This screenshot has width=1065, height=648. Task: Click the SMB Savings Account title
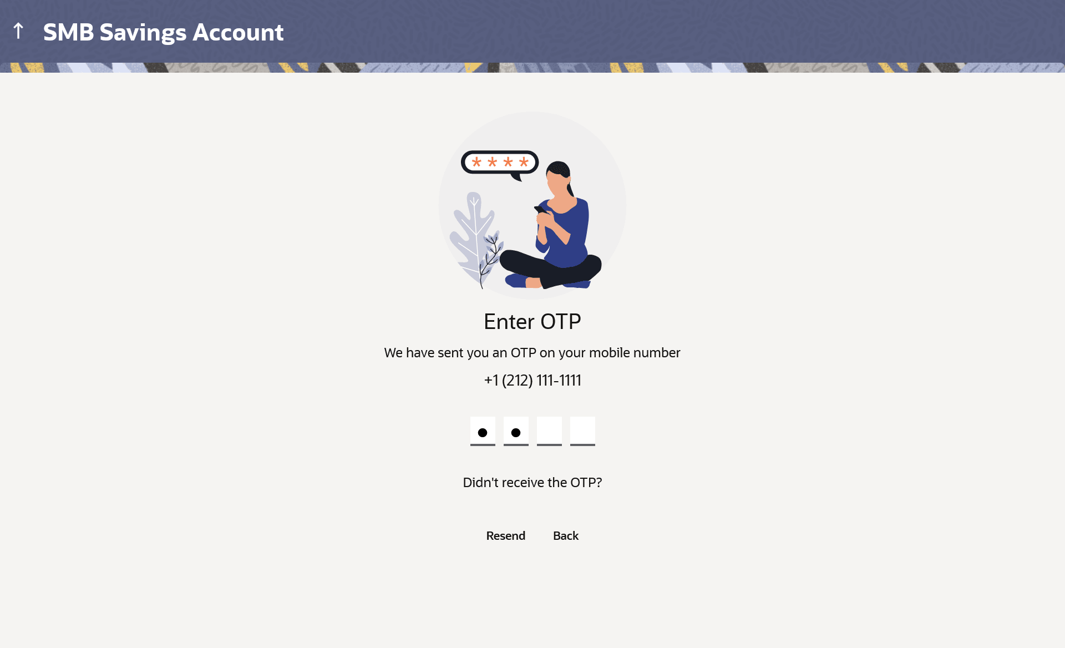163,32
